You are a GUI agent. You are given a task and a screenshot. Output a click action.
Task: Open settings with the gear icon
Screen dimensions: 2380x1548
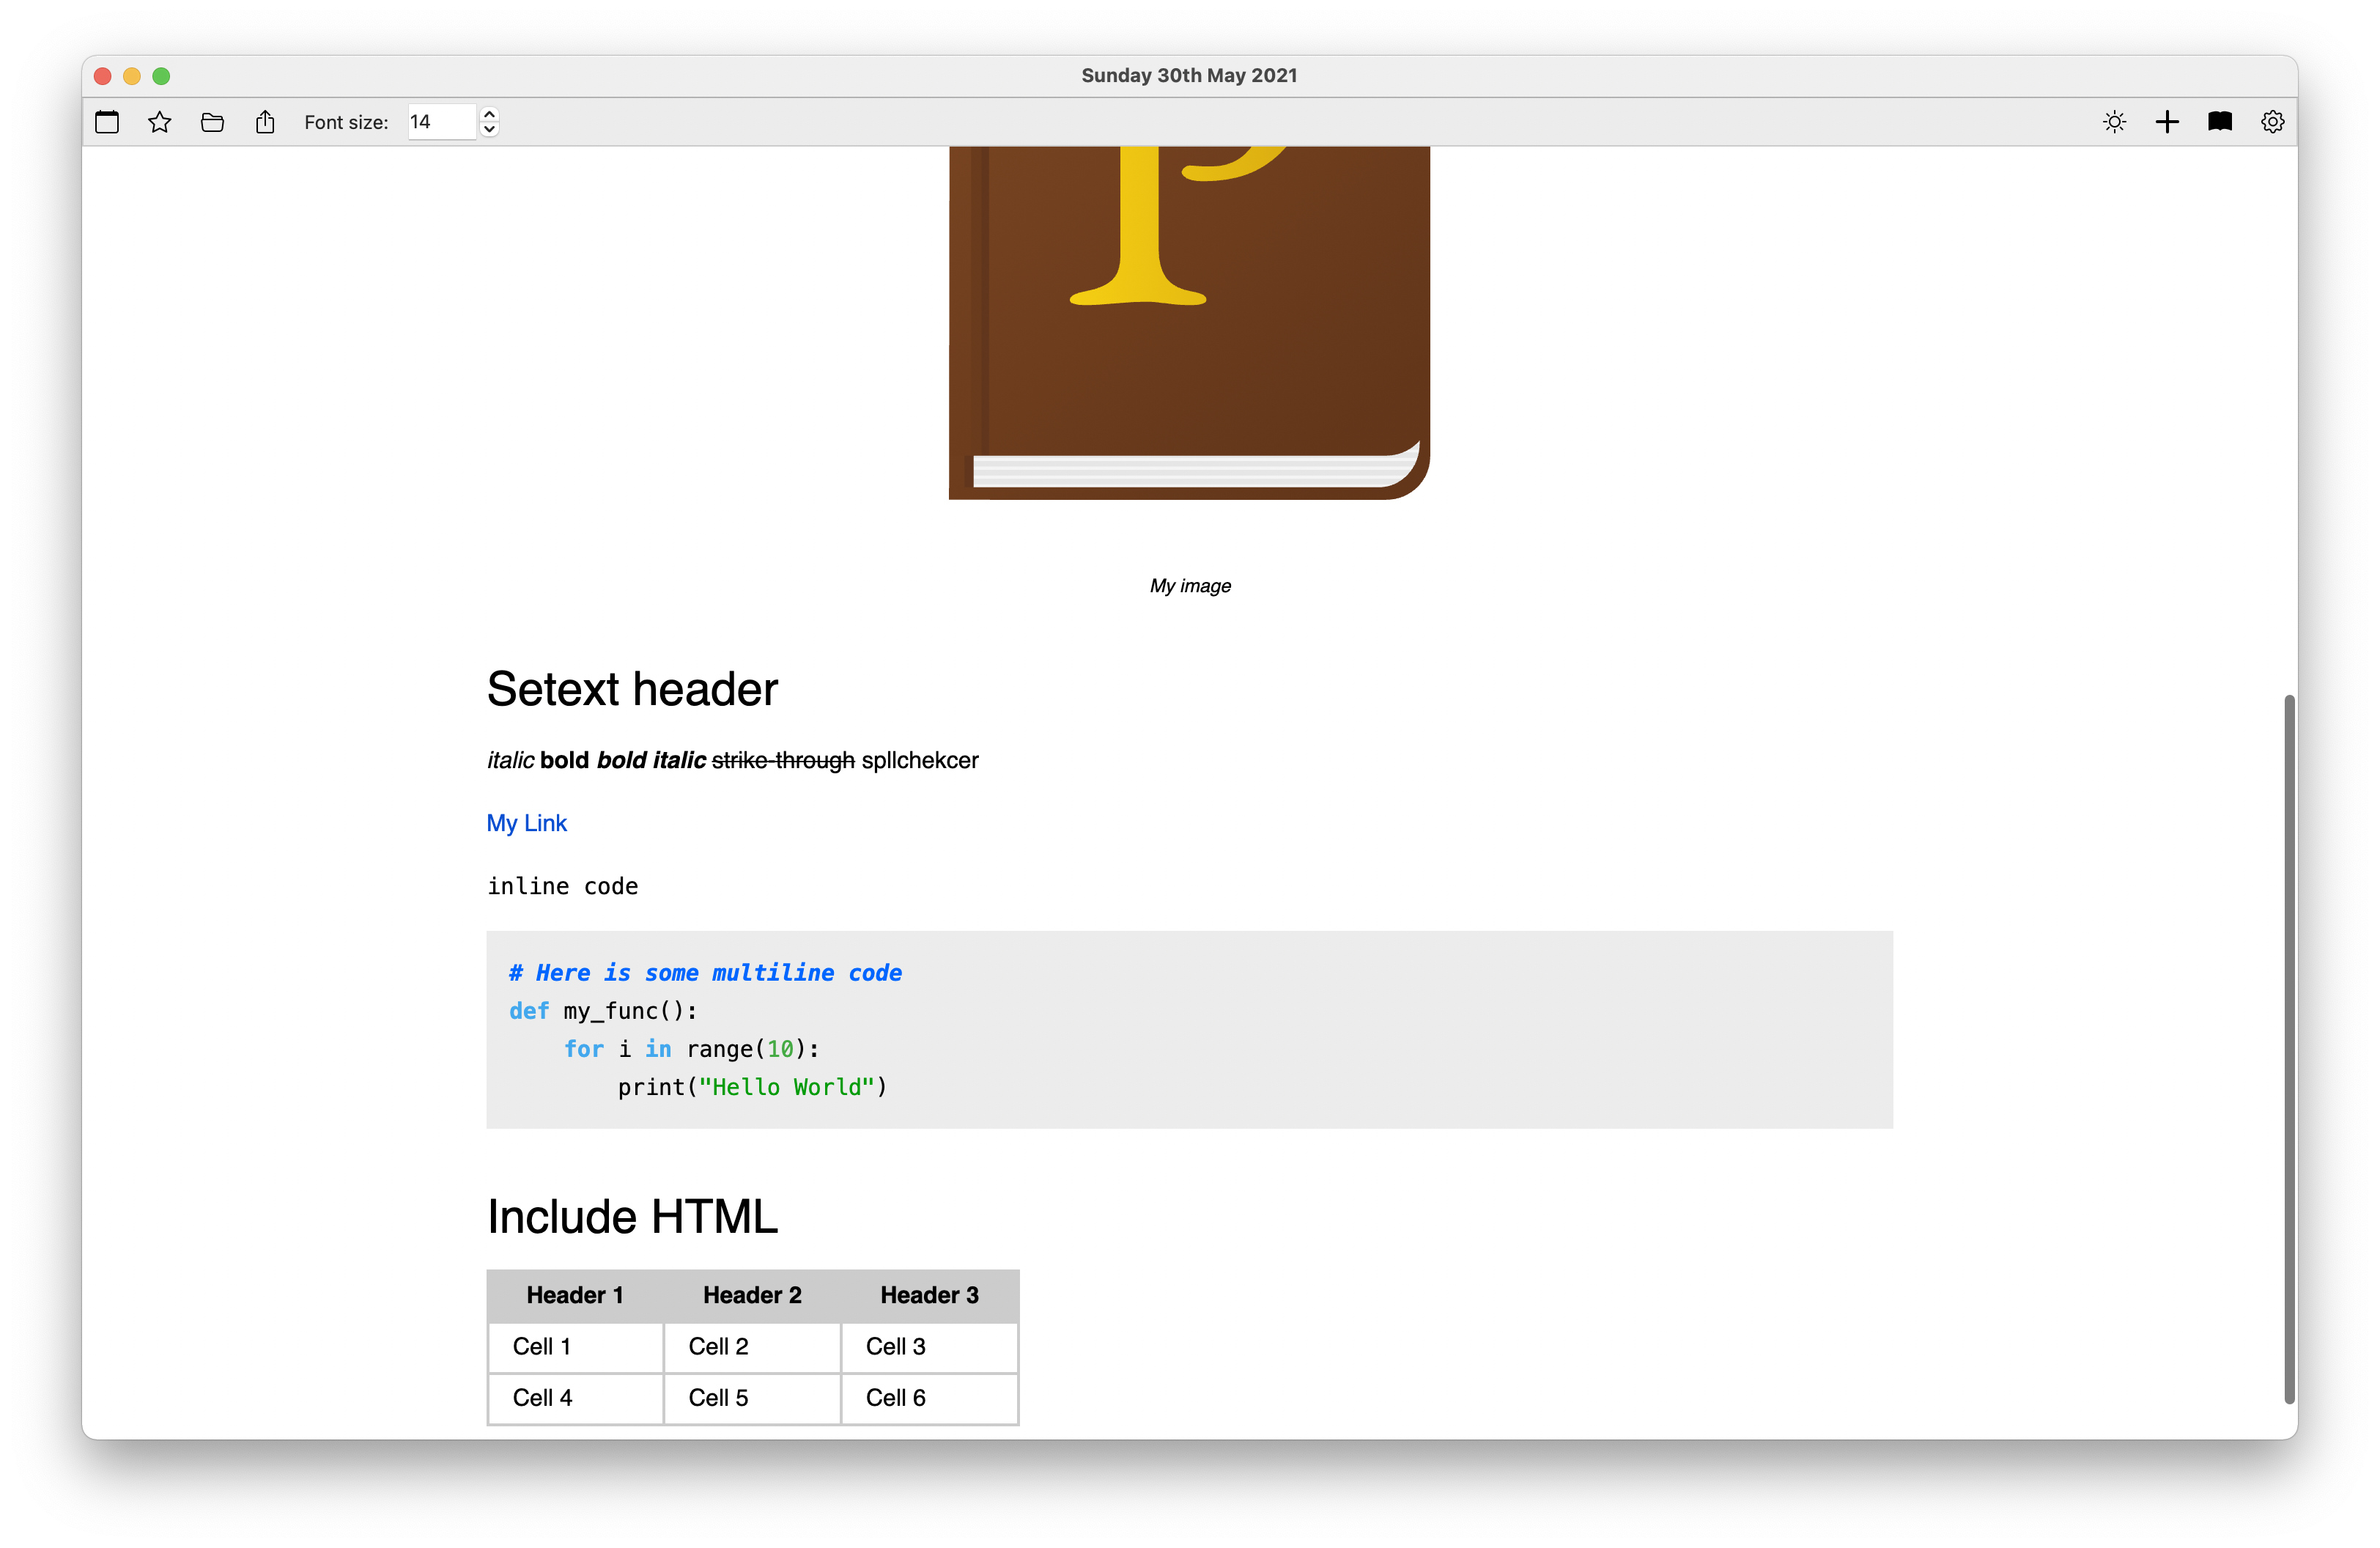[2272, 122]
